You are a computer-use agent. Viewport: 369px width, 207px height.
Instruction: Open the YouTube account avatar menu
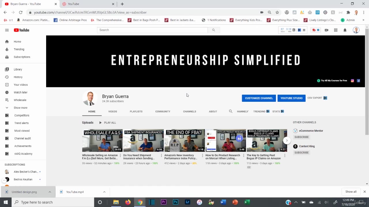[356, 30]
